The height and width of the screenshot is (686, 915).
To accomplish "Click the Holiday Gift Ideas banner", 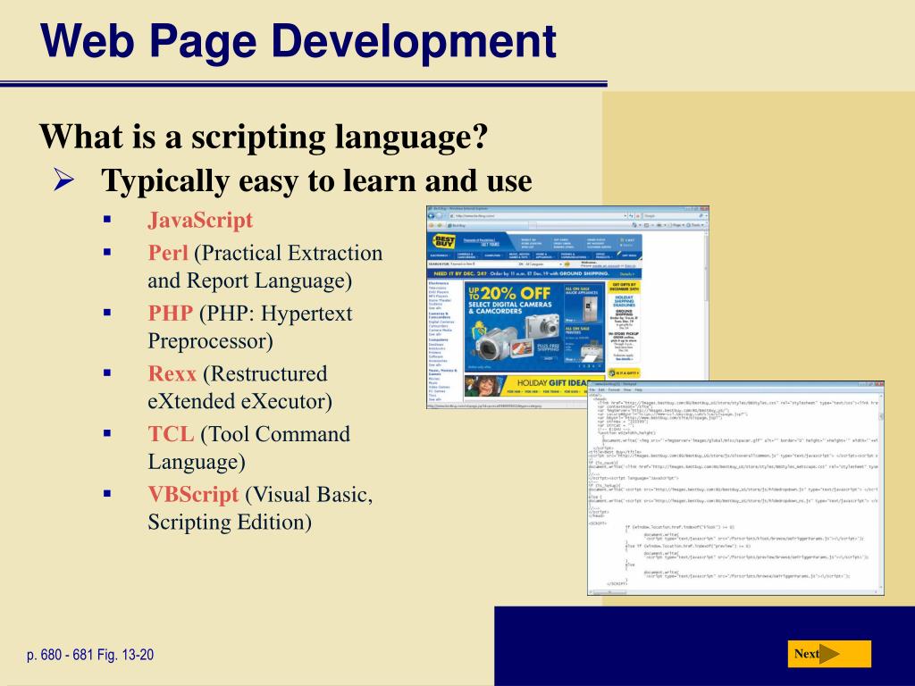I will [x=534, y=385].
